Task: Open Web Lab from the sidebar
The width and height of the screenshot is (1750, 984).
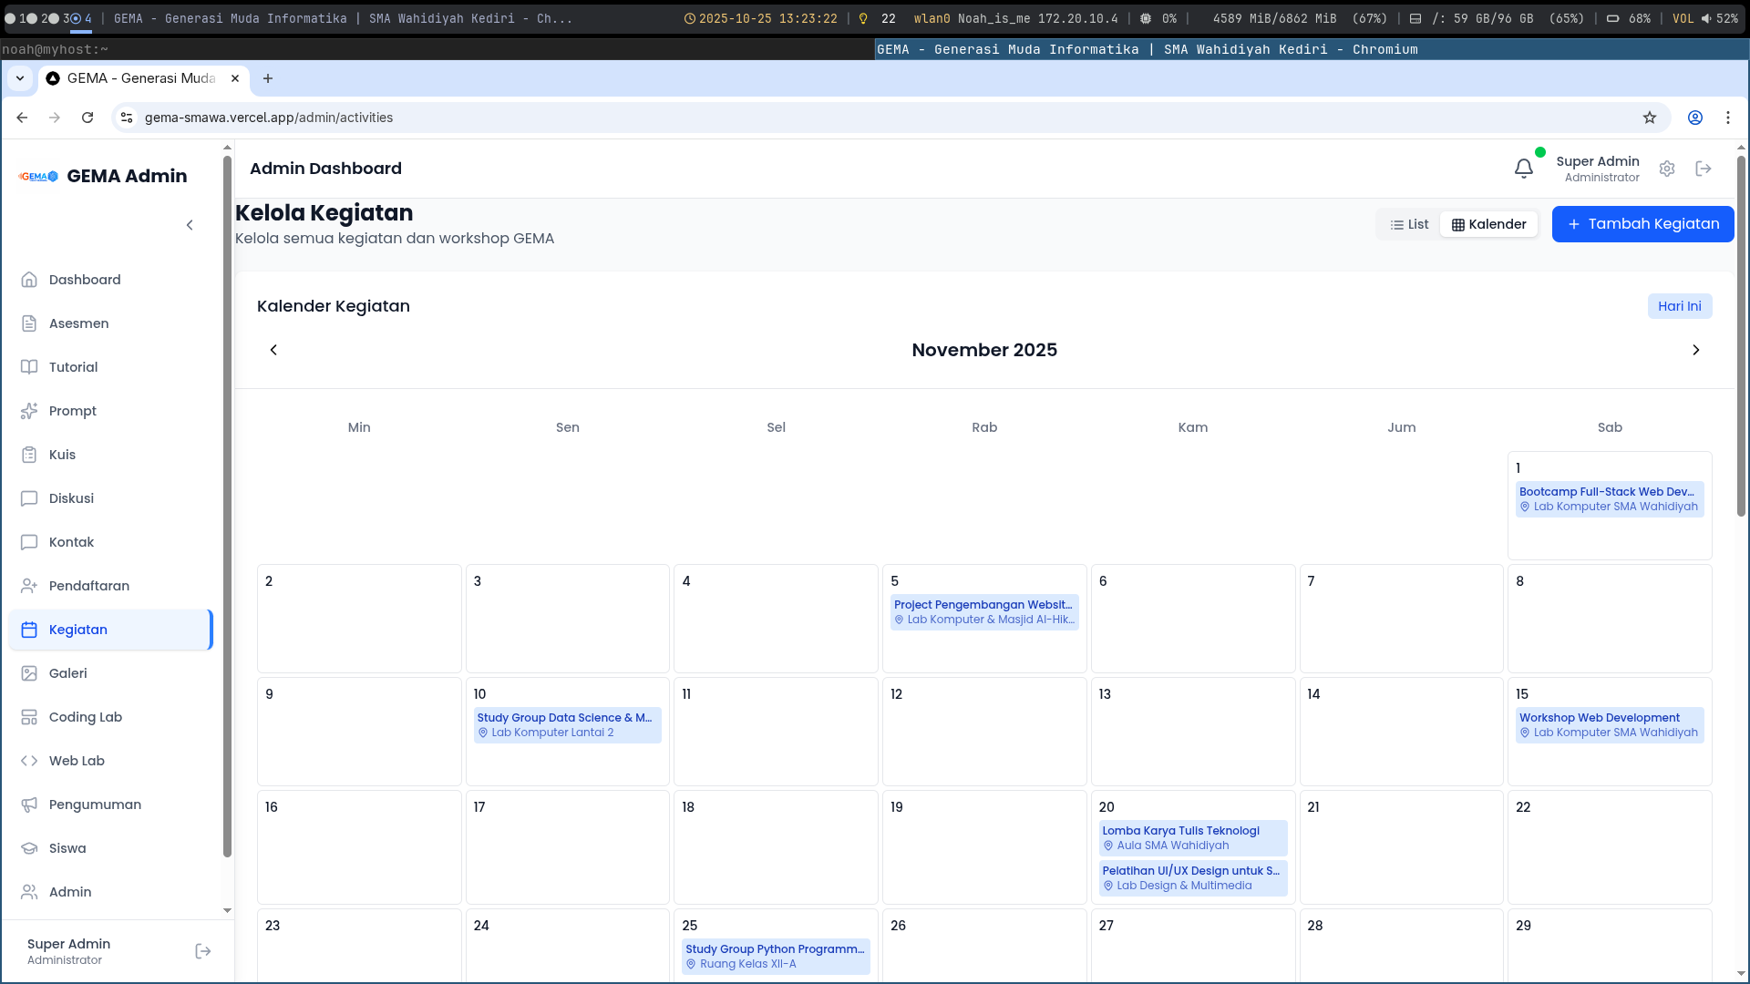Action: point(77,761)
